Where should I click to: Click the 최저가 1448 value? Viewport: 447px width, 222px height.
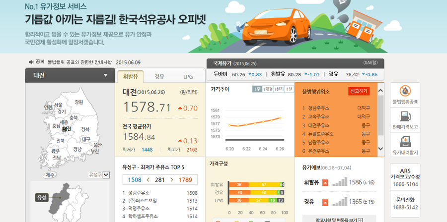point(147,150)
